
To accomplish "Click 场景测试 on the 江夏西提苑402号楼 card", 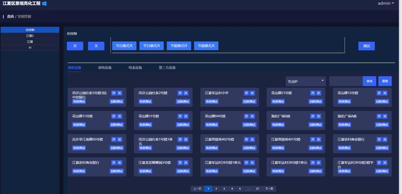I will [x=212, y=148].
